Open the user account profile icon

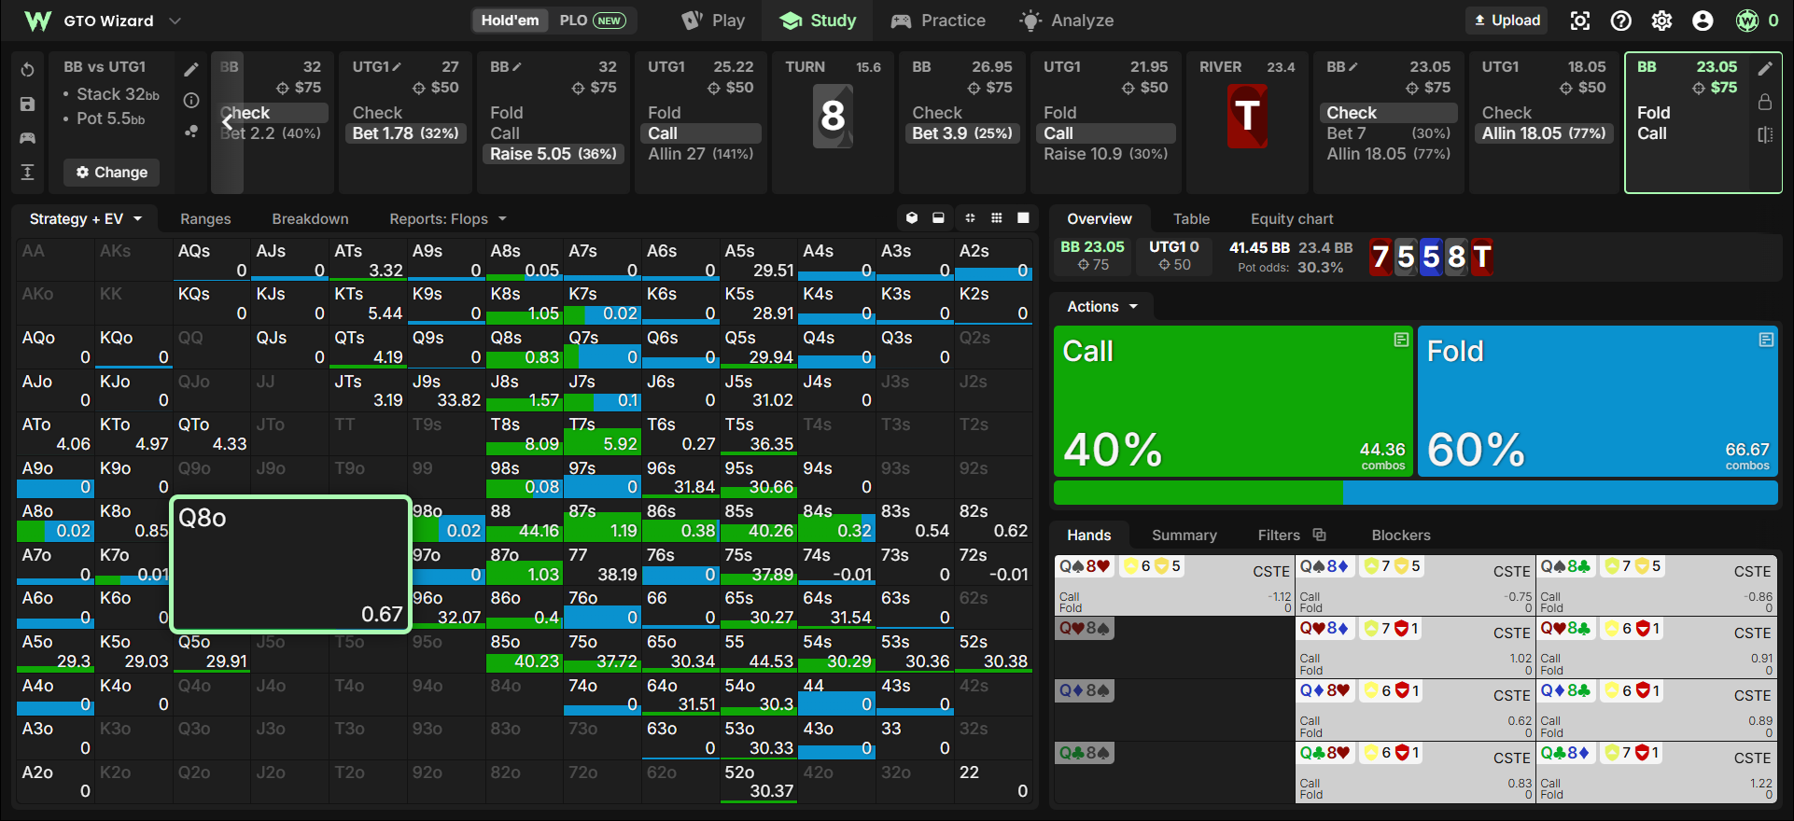(1703, 21)
